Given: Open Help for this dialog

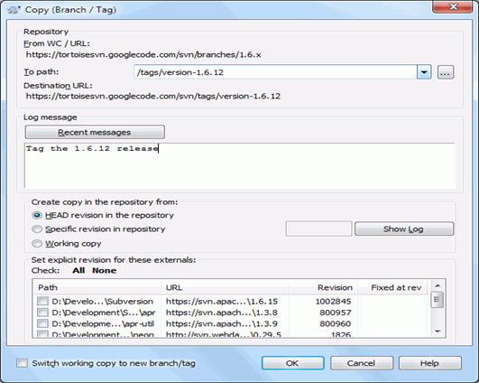Looking at the screenshot, I should click(x=429, y=363).
